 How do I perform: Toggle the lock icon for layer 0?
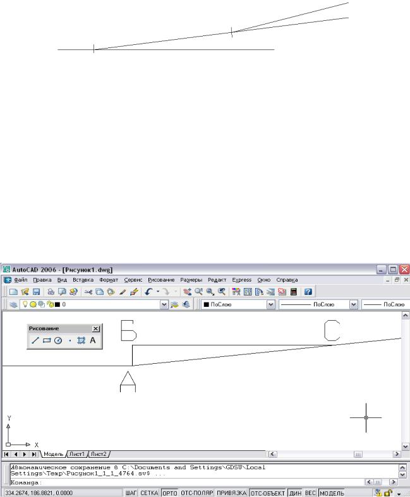(51, 304)
